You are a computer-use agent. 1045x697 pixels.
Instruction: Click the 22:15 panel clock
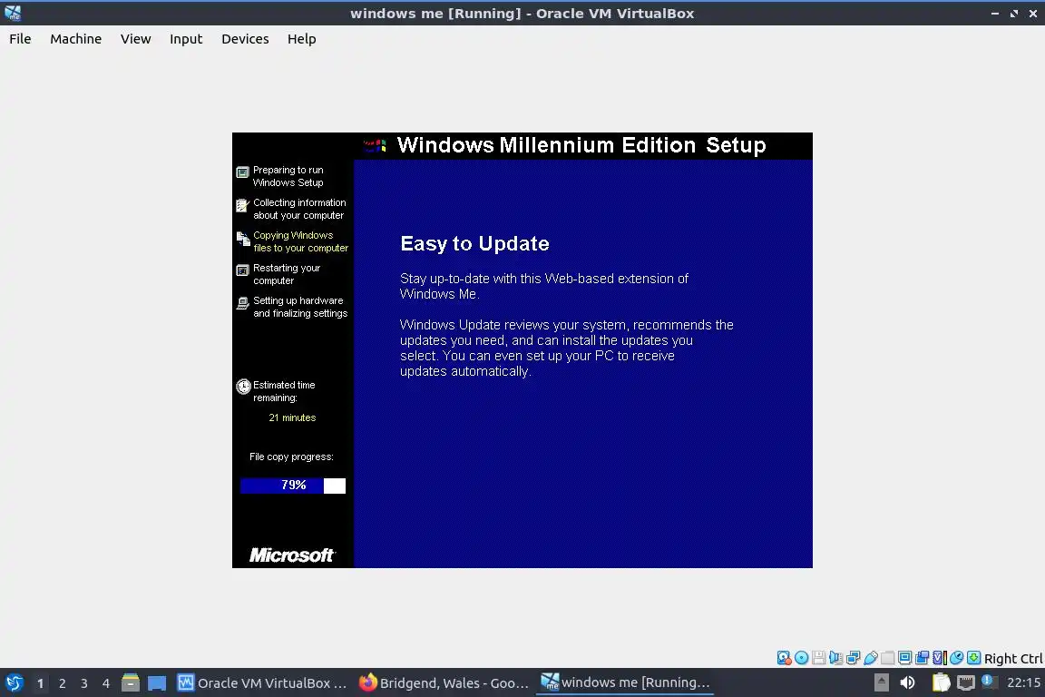point(1023,682)
